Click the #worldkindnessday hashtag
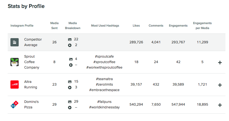The height and width of the screenshot is (121, 229). tap(104, 107)
